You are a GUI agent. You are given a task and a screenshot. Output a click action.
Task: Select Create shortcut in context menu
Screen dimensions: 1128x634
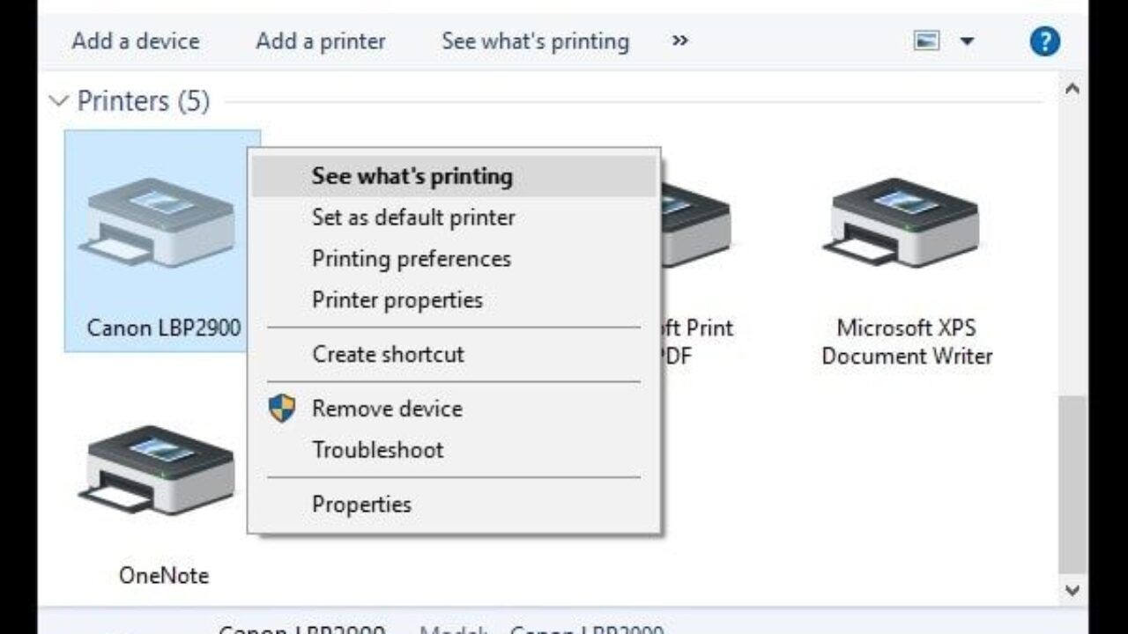[x=454, y=354]
